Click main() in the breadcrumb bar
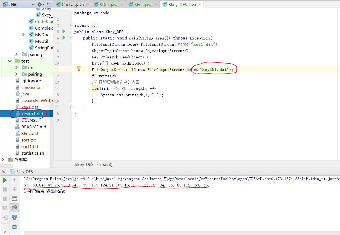The height and width of the screenshot is (235, 340). coord(106,164)
